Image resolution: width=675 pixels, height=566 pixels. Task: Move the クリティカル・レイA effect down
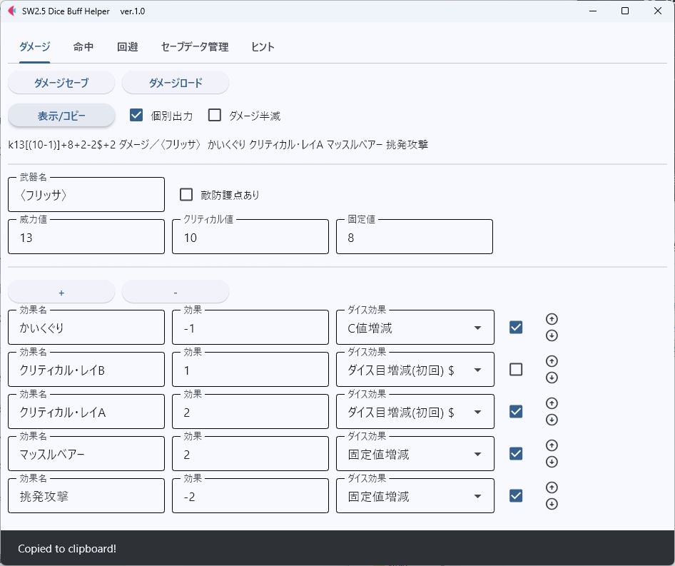pos(551,420)
